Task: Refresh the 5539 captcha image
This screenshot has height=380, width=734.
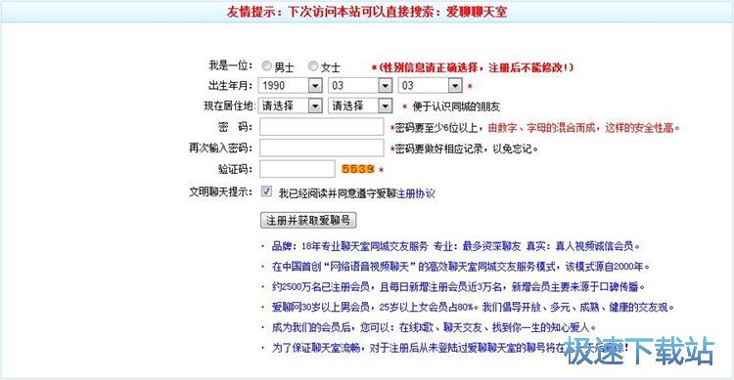Action: [358, 169]
